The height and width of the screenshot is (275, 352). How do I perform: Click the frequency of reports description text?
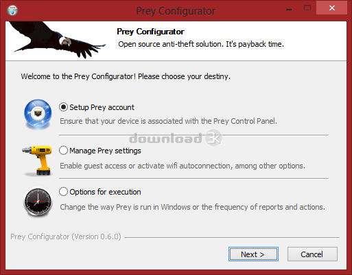point(192,207)
